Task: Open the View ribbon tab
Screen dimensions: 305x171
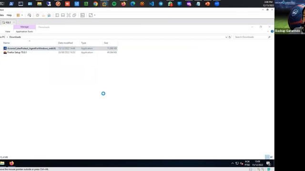Action: point(8,31)
